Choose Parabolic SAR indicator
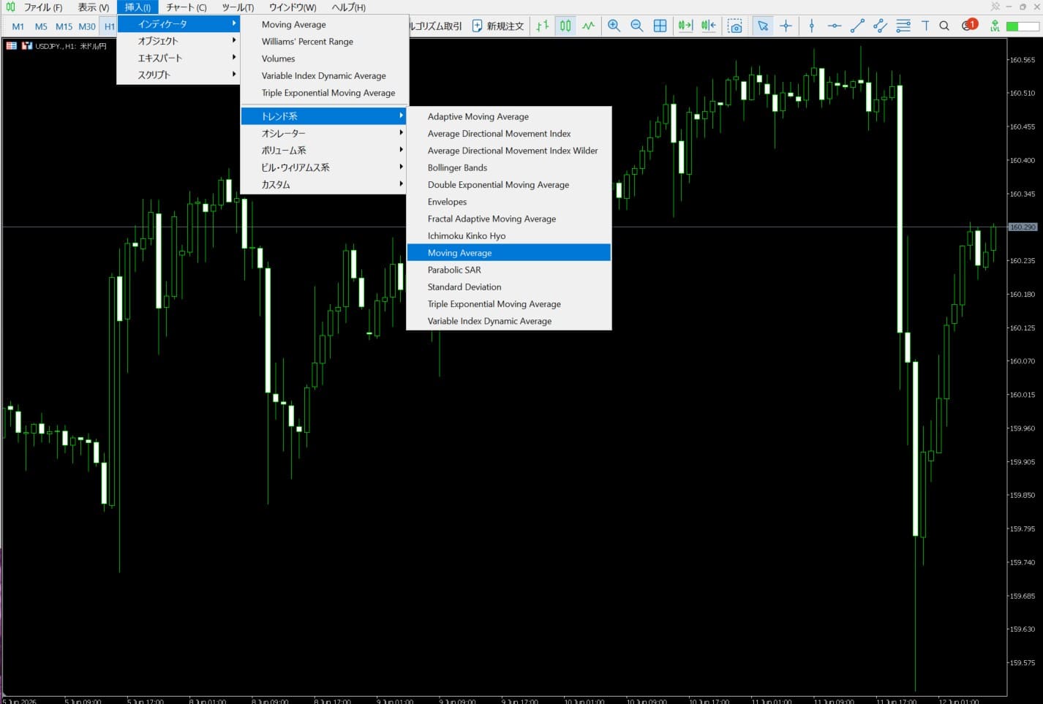 (509, 270)
